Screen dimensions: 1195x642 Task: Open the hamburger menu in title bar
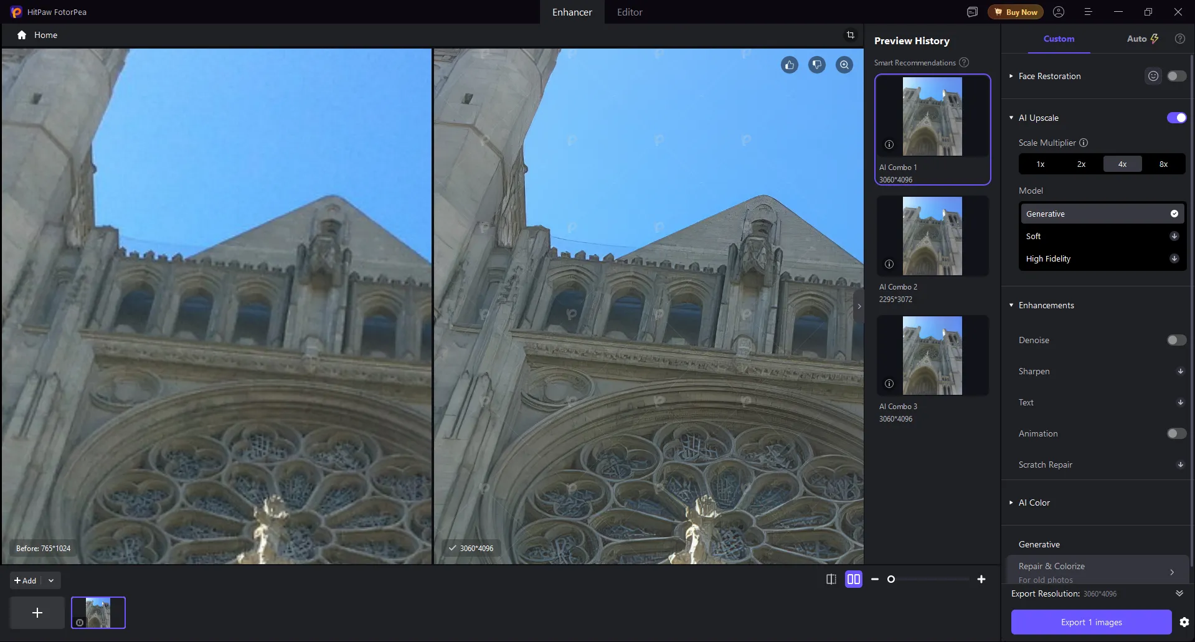[1088, 12]
